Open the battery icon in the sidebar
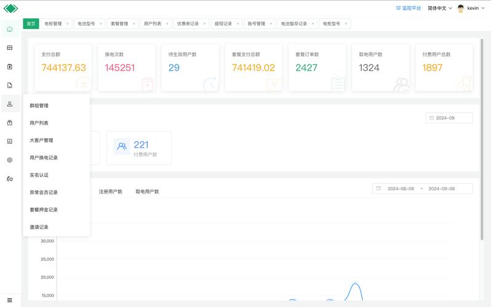The image size is (491, 307). [x=10, y=67]
